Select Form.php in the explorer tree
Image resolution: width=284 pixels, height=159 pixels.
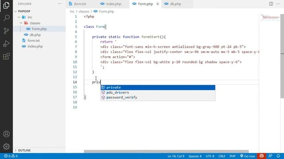point(39,29)
